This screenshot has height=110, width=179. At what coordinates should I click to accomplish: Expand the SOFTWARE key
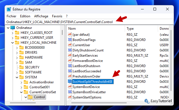click(17, 72)
